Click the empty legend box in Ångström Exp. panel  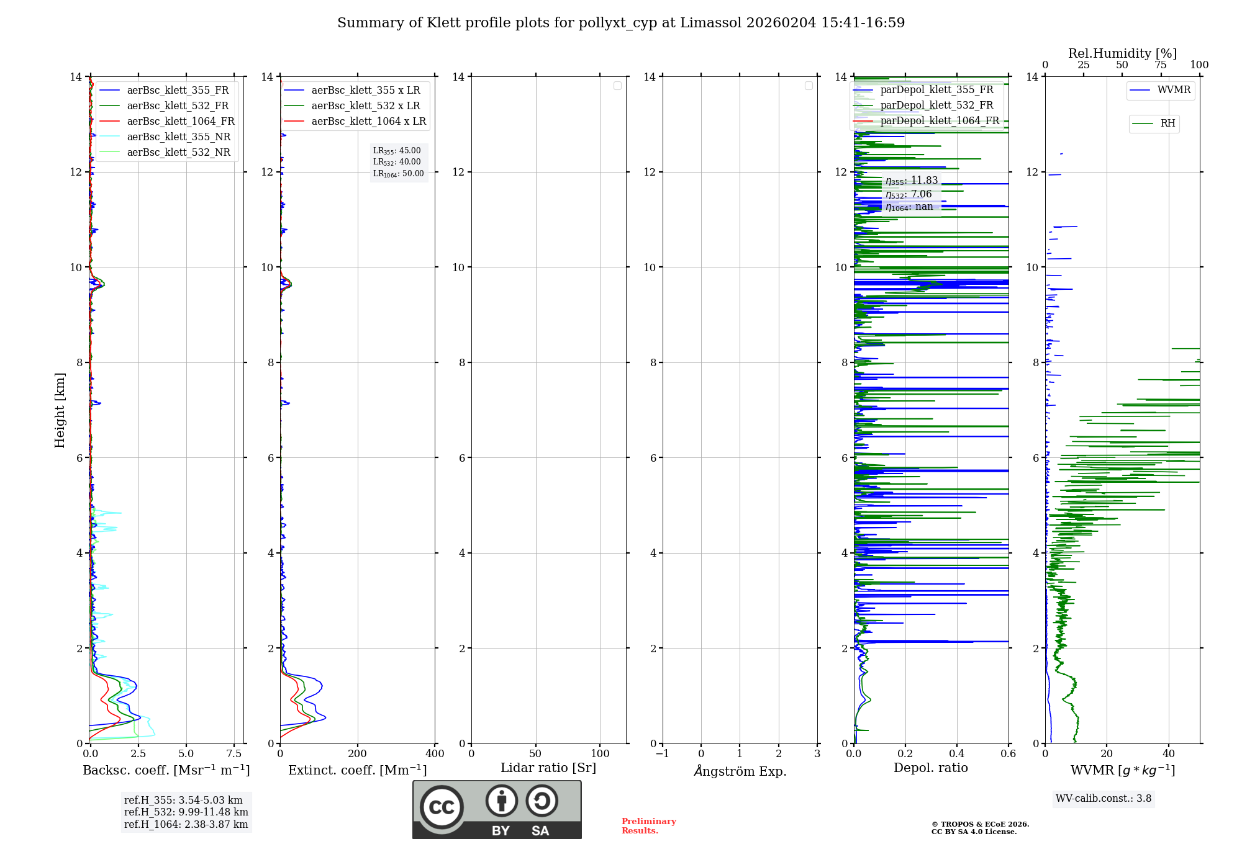coord(809,86)
